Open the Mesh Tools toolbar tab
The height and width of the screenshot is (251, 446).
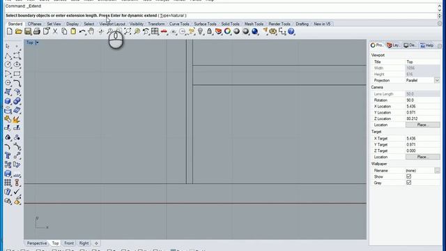click(x=254, y=24)
